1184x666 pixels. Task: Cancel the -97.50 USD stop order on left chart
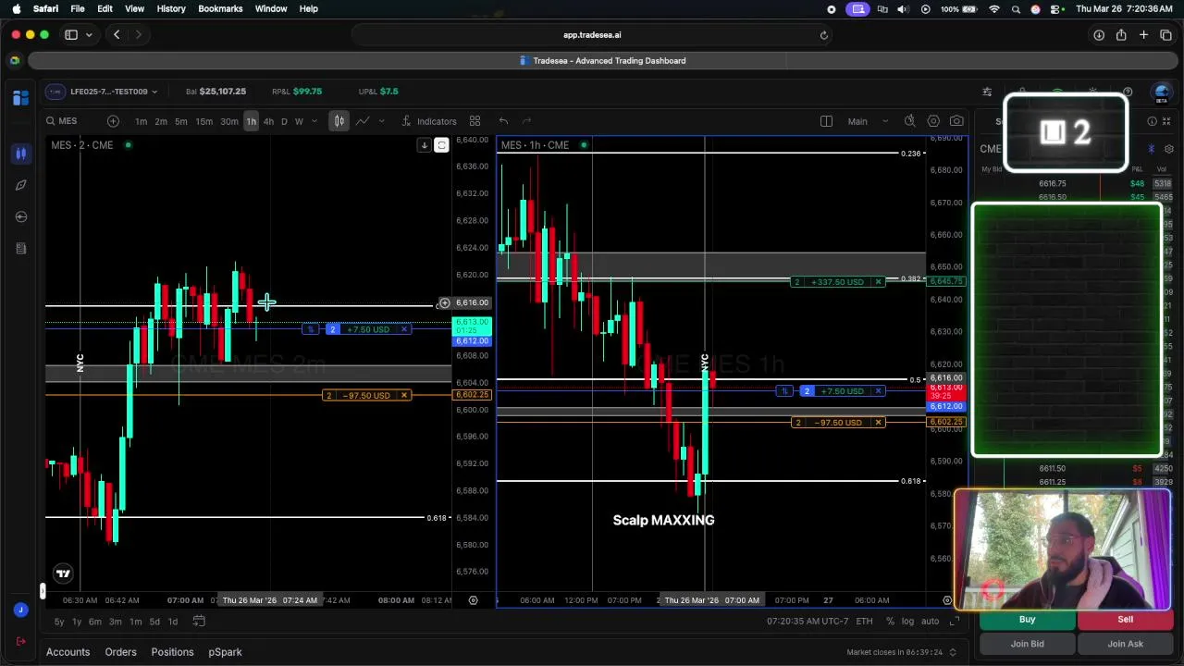click(404, 396)
